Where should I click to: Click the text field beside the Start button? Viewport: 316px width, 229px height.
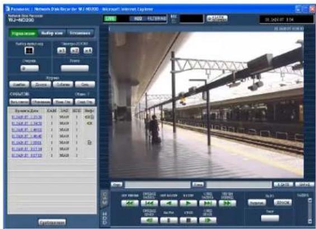[158, 184]
